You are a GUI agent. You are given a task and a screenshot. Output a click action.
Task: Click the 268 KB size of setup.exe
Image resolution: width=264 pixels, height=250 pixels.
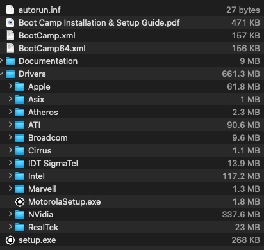246,240
